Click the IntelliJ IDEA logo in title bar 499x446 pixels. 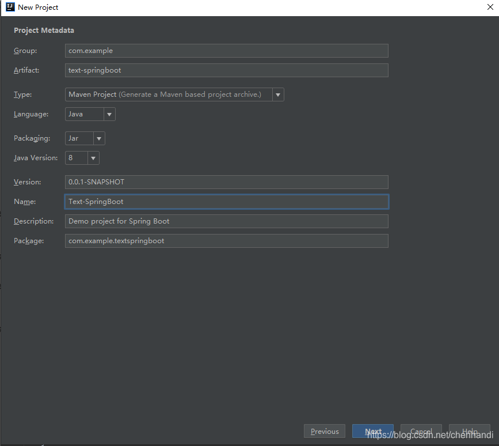tap(10, 7)
